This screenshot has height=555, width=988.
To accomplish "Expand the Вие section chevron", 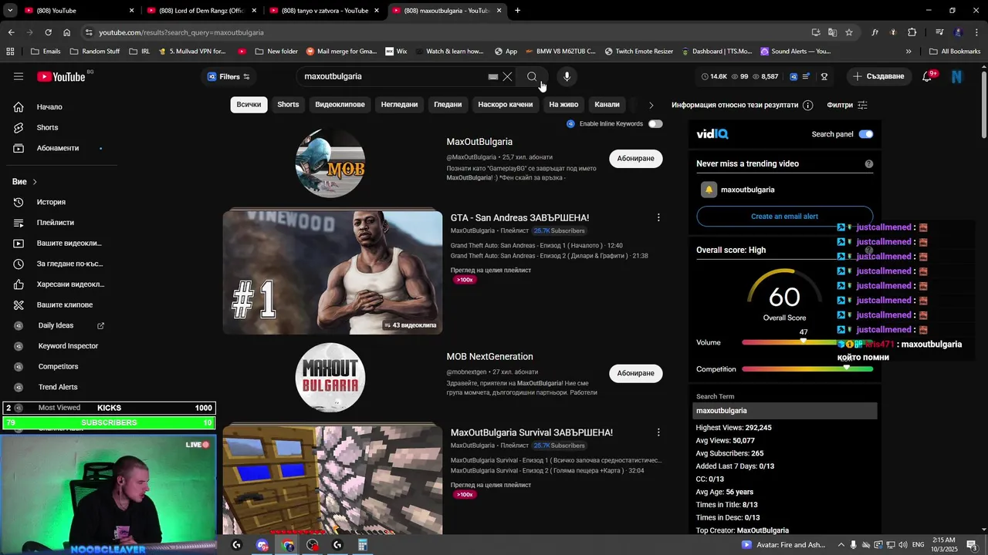I will (x=35, y=182).
